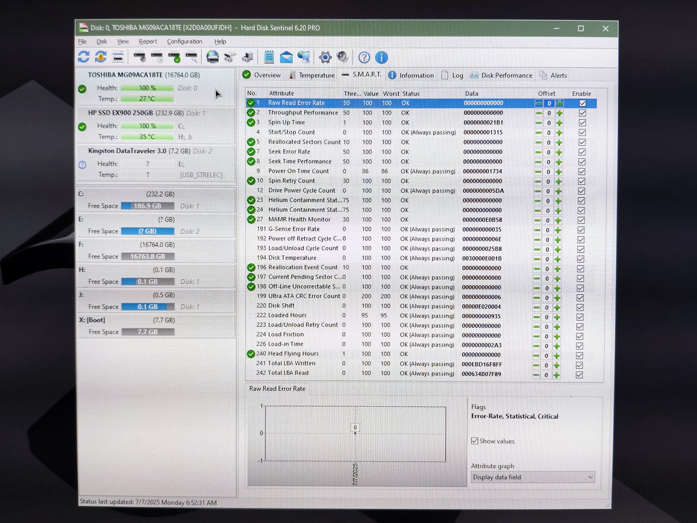Click the disk with clock toolbar icon
This screenshot has width=697, height=523.
coord(157,58)
